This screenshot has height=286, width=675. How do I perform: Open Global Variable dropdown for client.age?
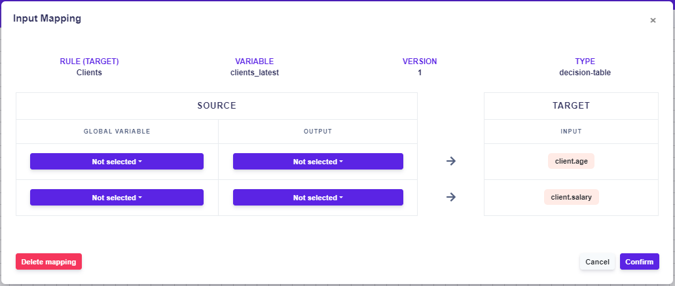pyautogui.click(x=117, y=162)
